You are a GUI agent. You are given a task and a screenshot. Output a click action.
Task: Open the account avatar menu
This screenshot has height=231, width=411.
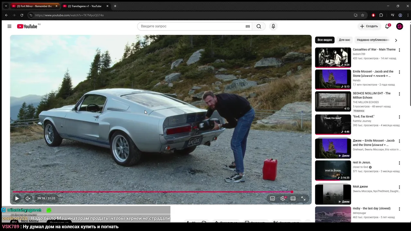[x=400, y=26]
